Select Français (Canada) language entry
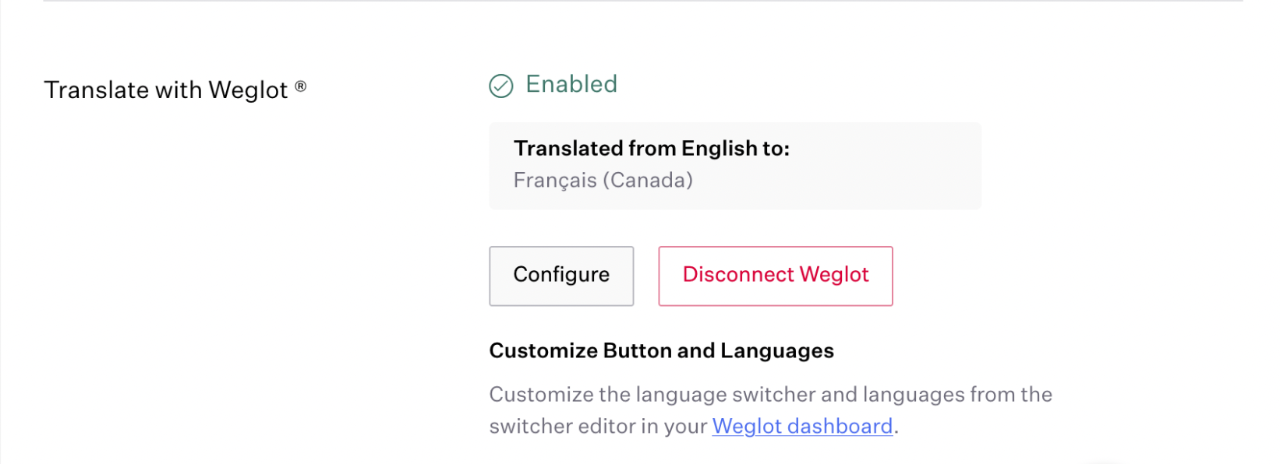Image resolution: width=1280 pixels, height=464 pixels. [603, 180]
